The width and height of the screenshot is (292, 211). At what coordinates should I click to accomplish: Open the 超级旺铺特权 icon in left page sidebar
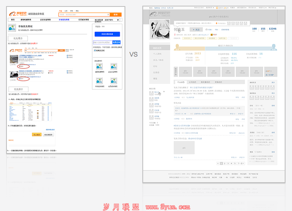pos(99,67)
